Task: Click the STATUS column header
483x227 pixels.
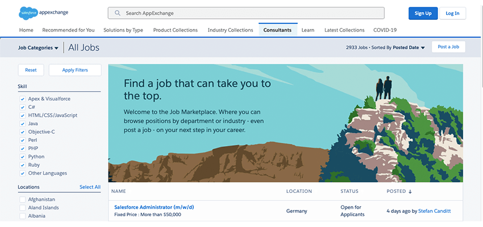Action: (349, 191)
